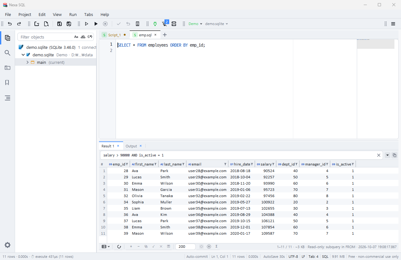Open the projects folder panel in sidebar

tap(8, 68)
